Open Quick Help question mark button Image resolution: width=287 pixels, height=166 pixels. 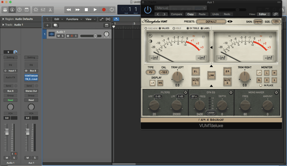coord(19,10)
